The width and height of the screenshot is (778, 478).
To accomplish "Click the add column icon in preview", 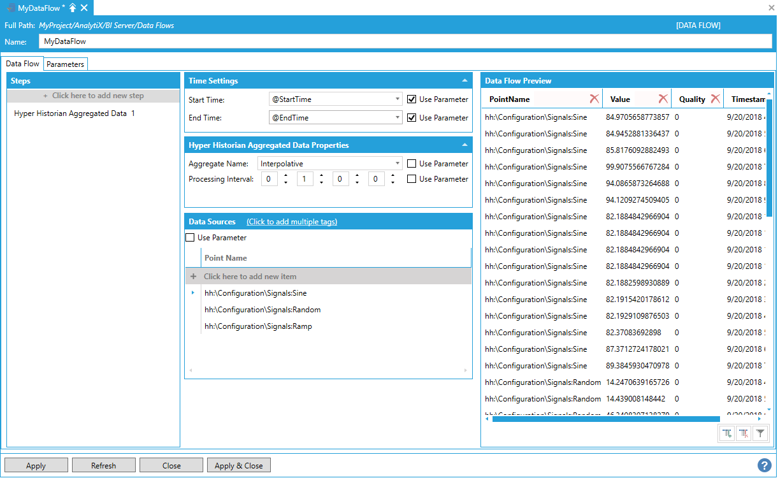I will (727, 433).
